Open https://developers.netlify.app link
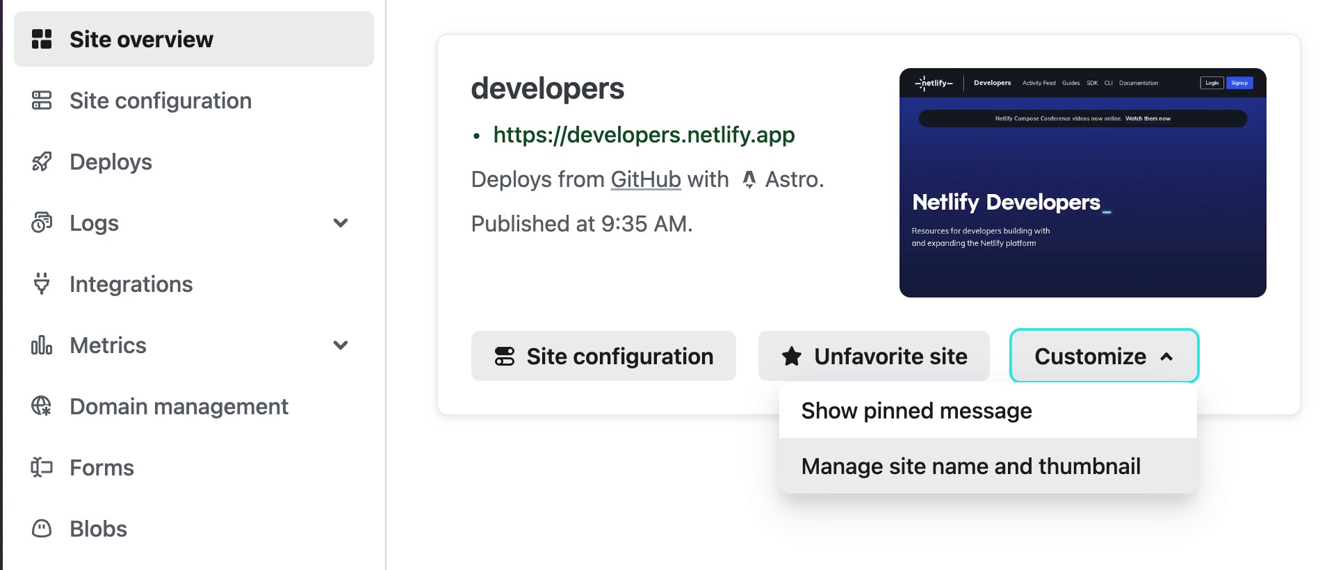Screen dimensions: 1343x570 pos(644,135)
